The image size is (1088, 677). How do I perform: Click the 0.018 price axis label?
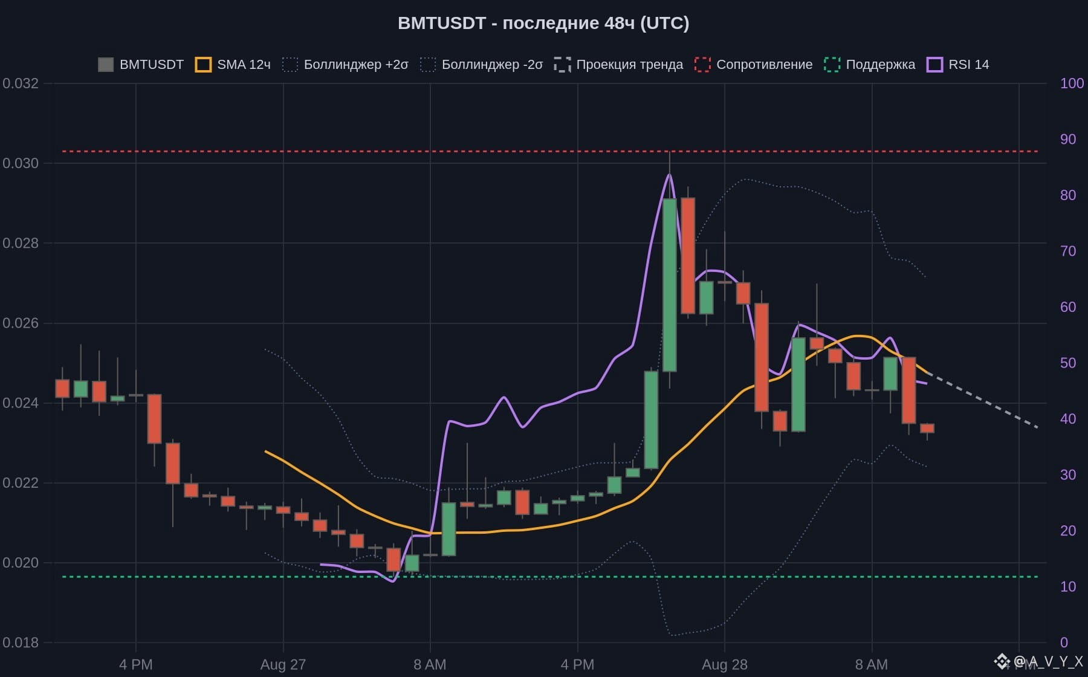tap(21, 643)
